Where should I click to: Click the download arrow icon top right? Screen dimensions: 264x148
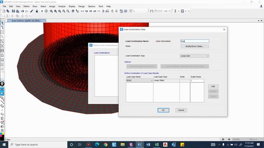tap(261, 7)
